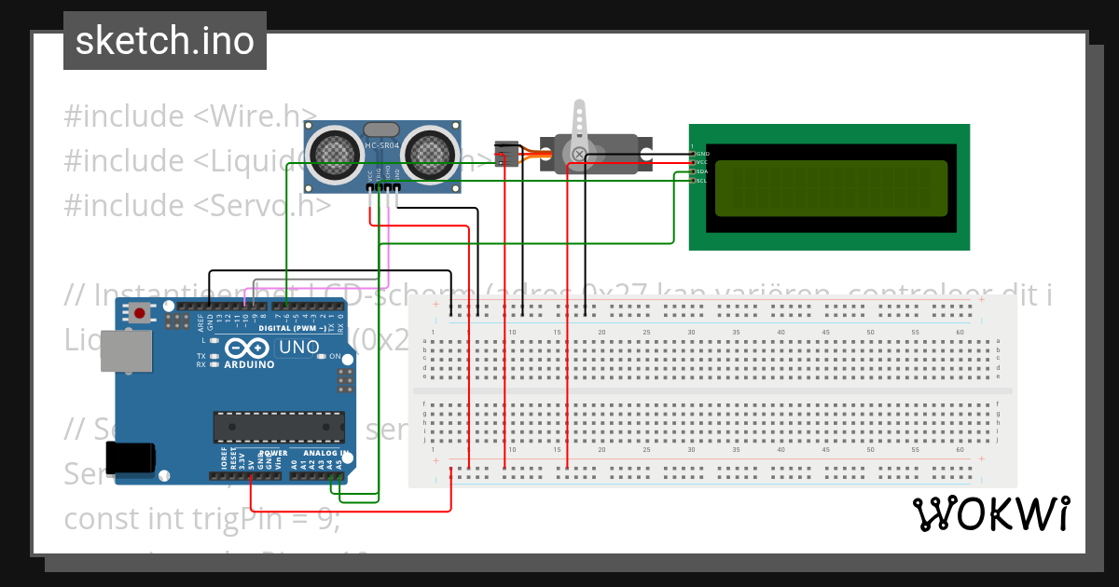Switch to the sketch.ino tab
This screenshot has height=587, width=1119.
[x=164, y=40]
